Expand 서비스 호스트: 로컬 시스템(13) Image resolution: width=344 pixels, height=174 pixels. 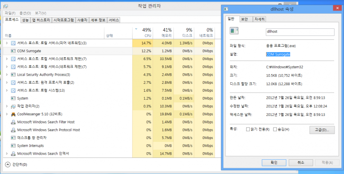coord(7,90)
